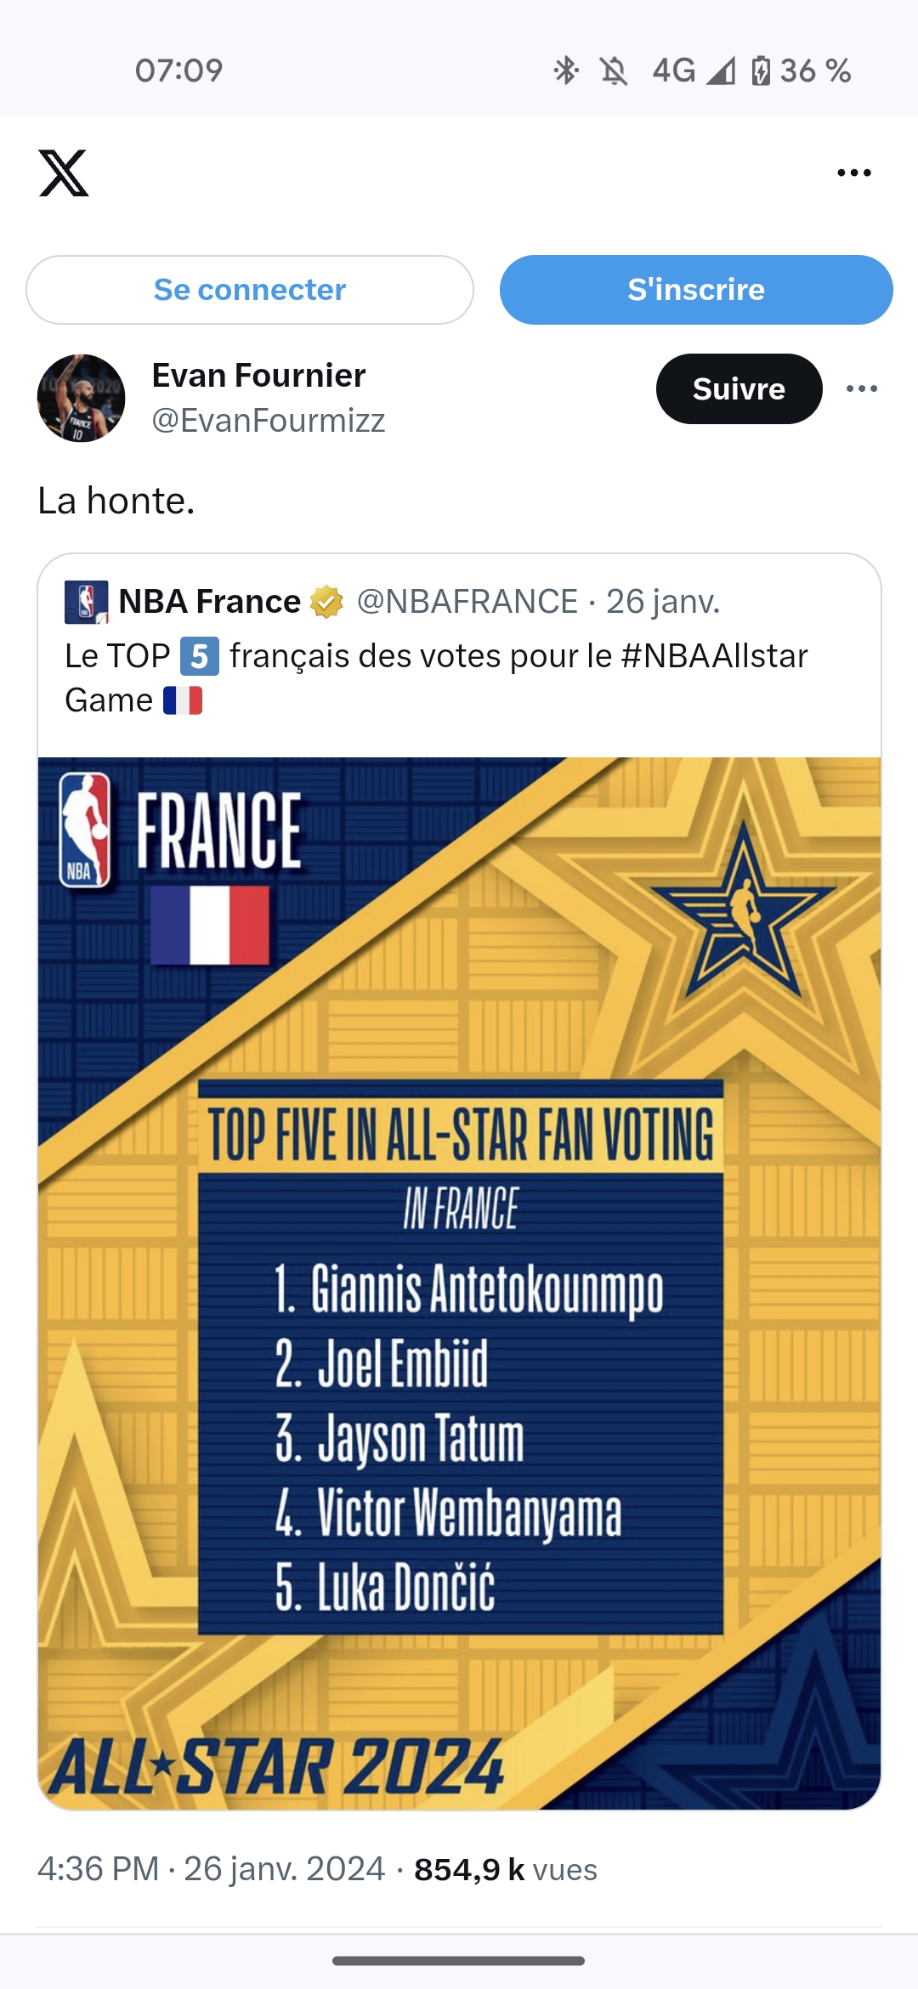Tap the NBA France account name
This screenshot has width=918, height=1989.
point(209,602)
